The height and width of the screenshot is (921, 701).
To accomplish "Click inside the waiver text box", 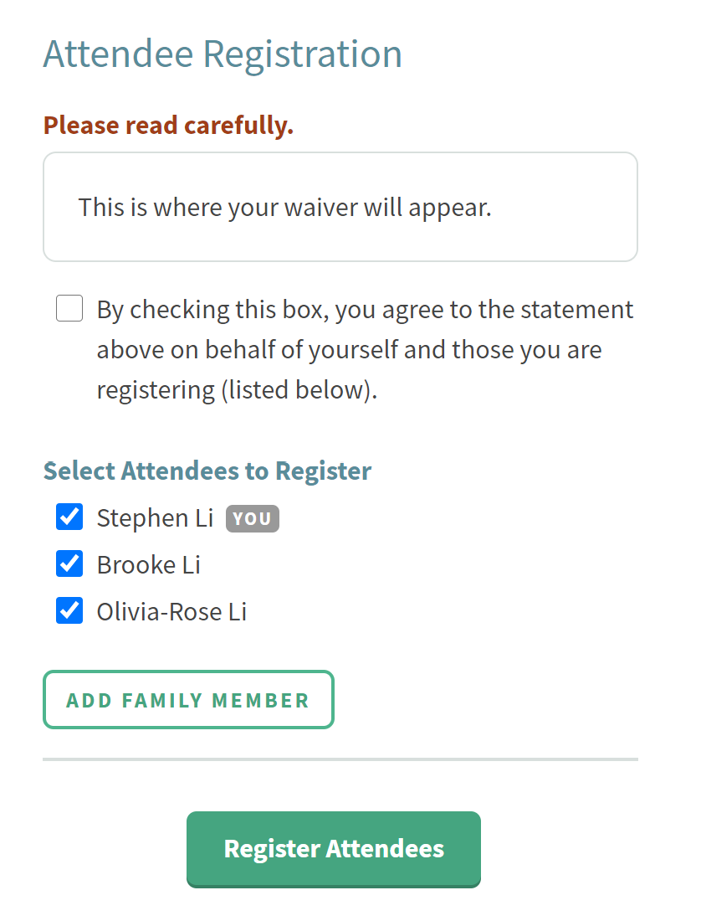I will (340, 206).
